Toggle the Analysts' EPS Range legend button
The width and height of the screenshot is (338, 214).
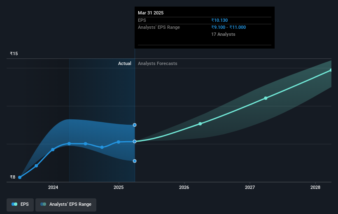(x=66, y=205)
